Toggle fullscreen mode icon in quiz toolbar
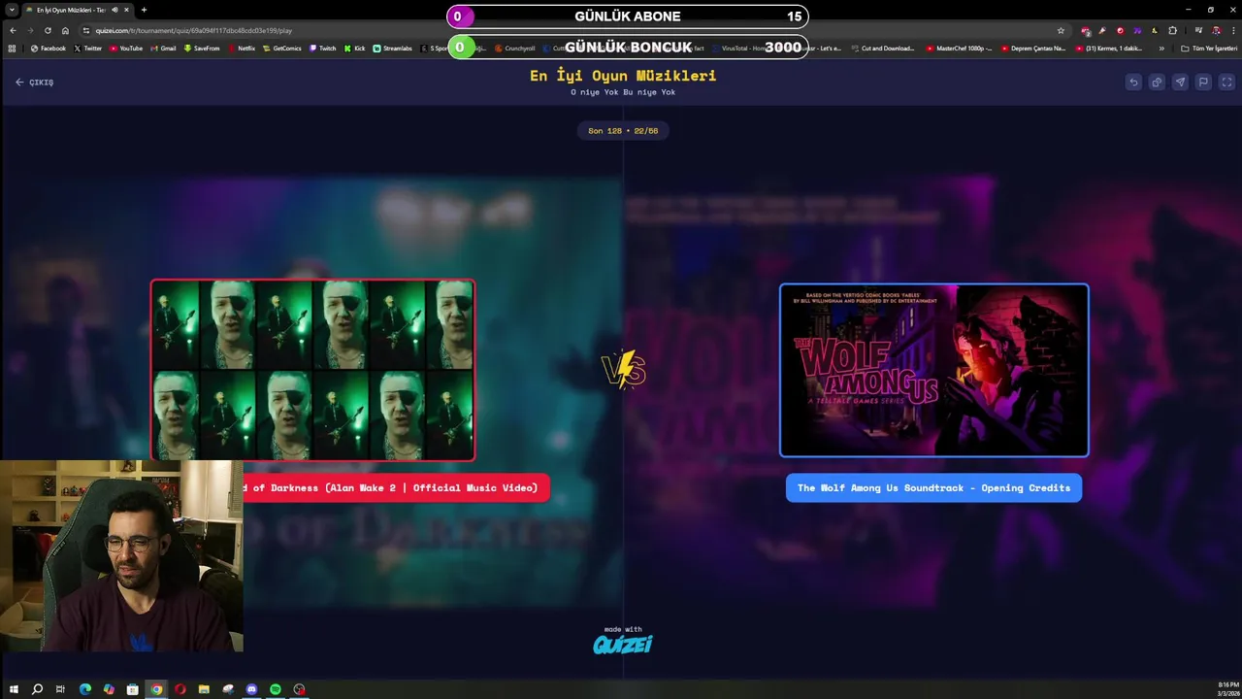The width and height of the screenshot is (1242, 699). [x=1226, y=83]
